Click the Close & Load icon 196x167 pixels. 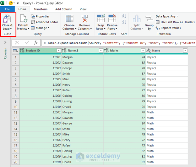pos(7,19)
